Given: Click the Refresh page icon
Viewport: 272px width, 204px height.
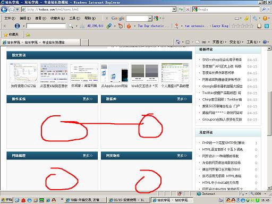Looking at the screenshot, I should pos(181,9).
